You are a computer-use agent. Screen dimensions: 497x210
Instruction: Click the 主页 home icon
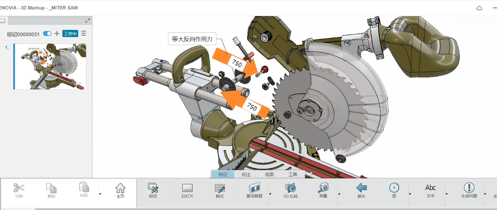click(120, 188)
